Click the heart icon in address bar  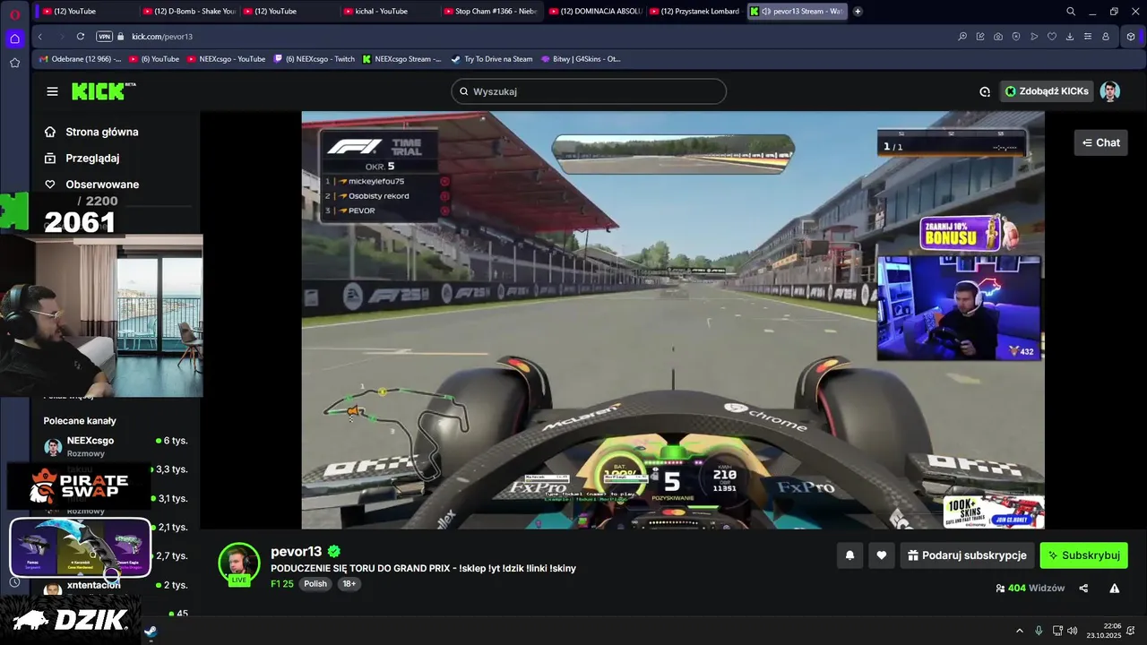1052,37
